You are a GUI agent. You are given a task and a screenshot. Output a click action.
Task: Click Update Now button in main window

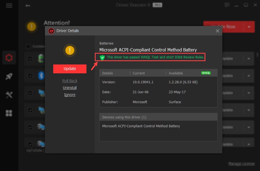(x=223, y=27)
